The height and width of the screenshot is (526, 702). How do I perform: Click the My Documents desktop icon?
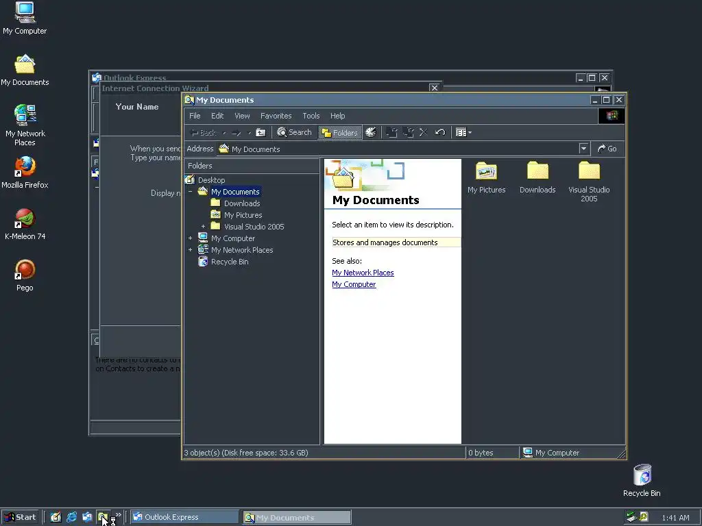point(25,71)
